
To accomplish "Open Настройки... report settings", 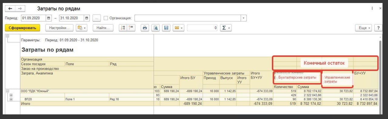I will click(59, 28).
